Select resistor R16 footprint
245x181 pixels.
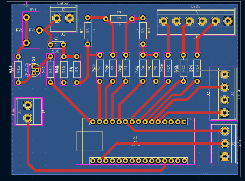pos(168,68)
